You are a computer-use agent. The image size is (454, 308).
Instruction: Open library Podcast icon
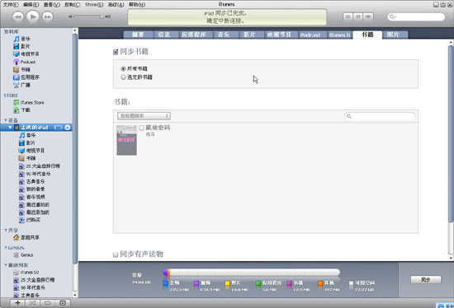click(x=17, y=62)
